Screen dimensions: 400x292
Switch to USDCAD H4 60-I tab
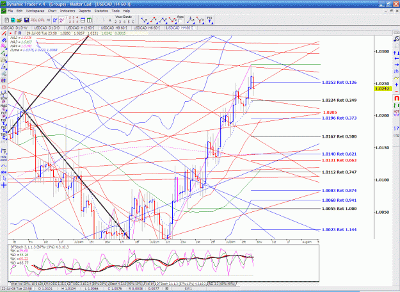coord(180,28)
